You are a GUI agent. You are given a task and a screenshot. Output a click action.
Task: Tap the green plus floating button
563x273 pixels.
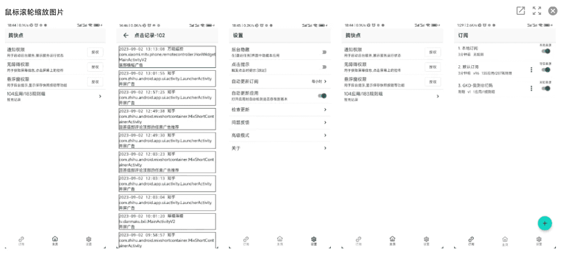544,223
